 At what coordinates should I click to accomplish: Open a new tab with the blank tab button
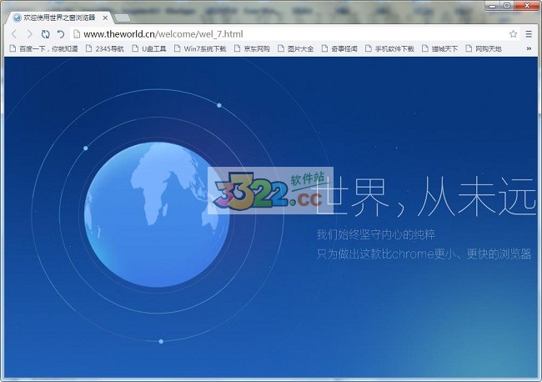(122, 18)
